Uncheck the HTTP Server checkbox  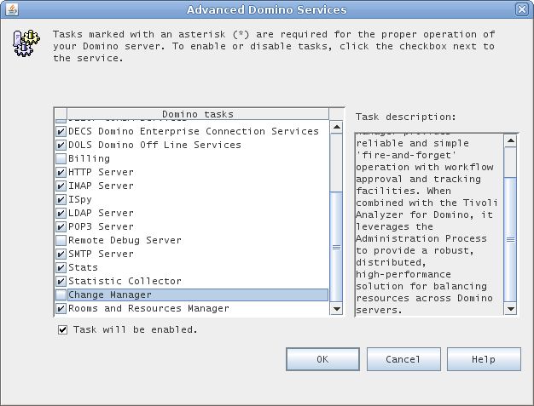pos(61,172)
